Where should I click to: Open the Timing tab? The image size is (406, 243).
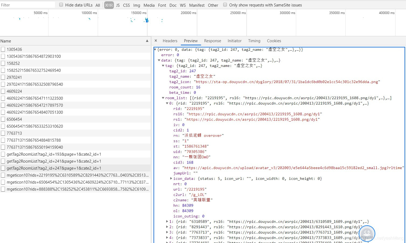click(x=254, y=41)
